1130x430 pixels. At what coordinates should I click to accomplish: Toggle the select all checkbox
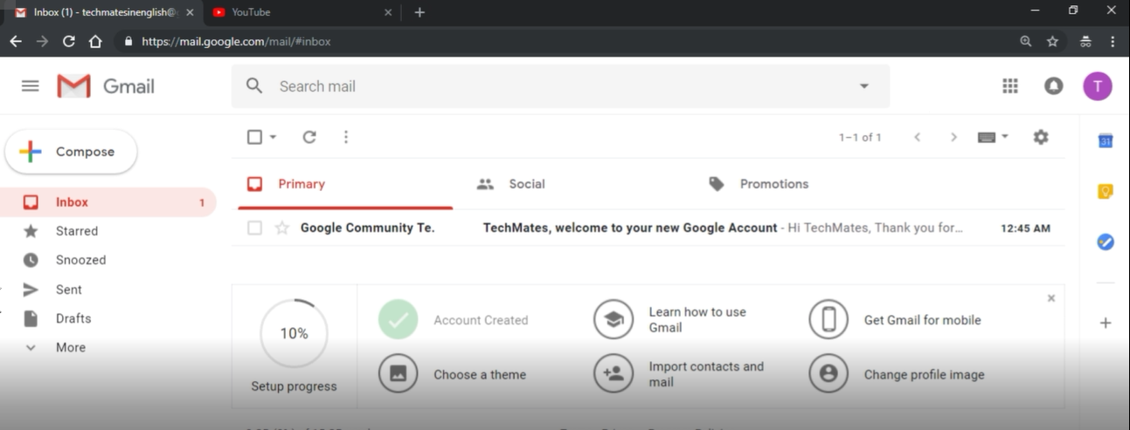point(254,137)
